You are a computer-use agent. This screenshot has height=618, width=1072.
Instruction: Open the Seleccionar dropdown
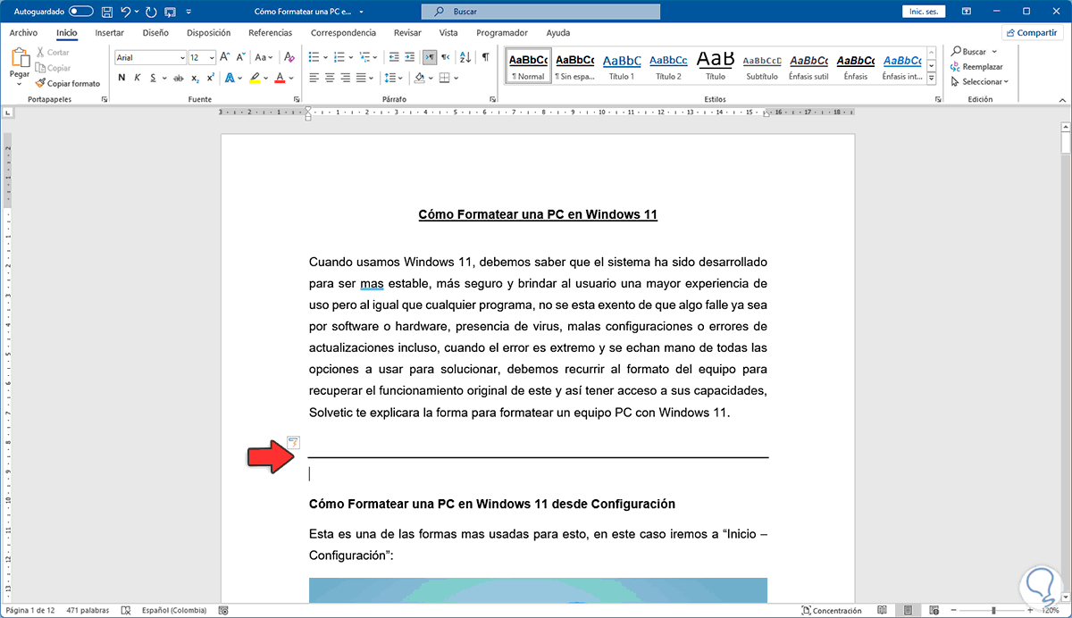[979, 82]
